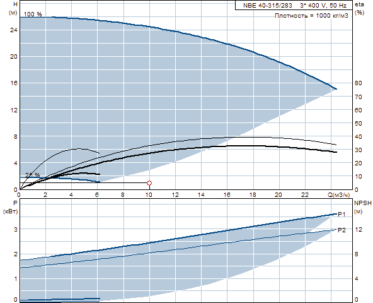Click the NPSH axis label
373x303 pixels.
[x=363, y=203]
